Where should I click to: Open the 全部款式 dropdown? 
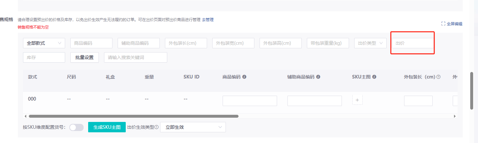coord(44,43)
